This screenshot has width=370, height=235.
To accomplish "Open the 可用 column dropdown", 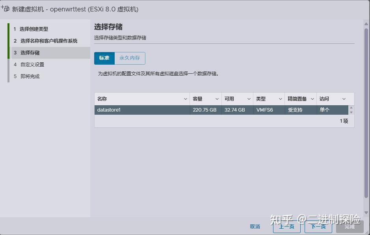I will pyautogui.click(x=249, y=99).
